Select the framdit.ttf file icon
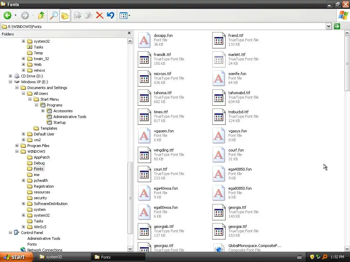 144,59
